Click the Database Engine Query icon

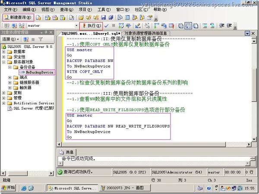(x=38, y=18)
